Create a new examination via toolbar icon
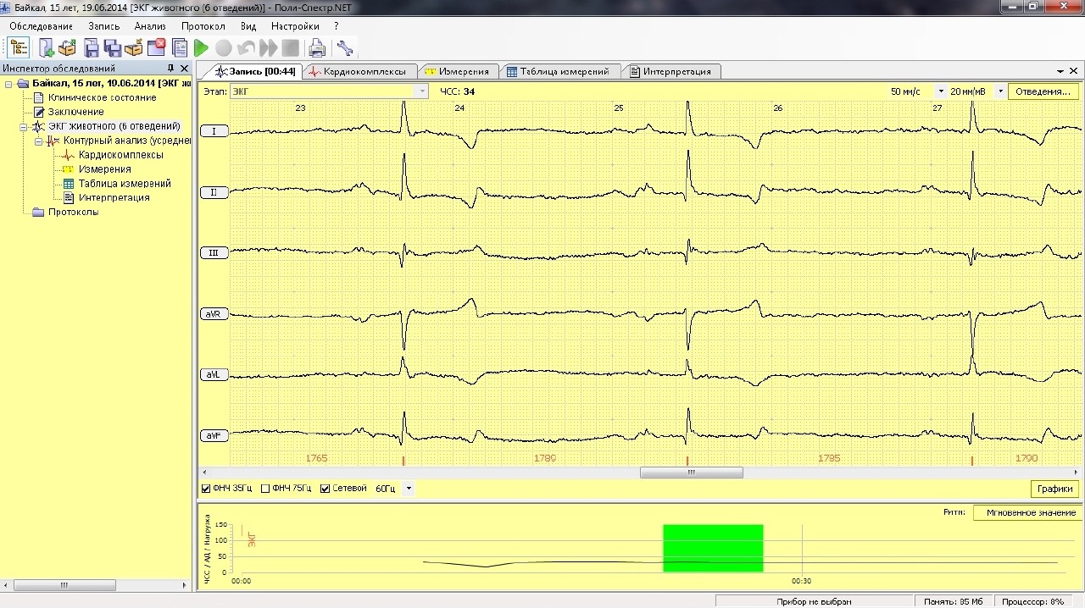The height and width of the screenshot is (608, 1085). (47, 47)
